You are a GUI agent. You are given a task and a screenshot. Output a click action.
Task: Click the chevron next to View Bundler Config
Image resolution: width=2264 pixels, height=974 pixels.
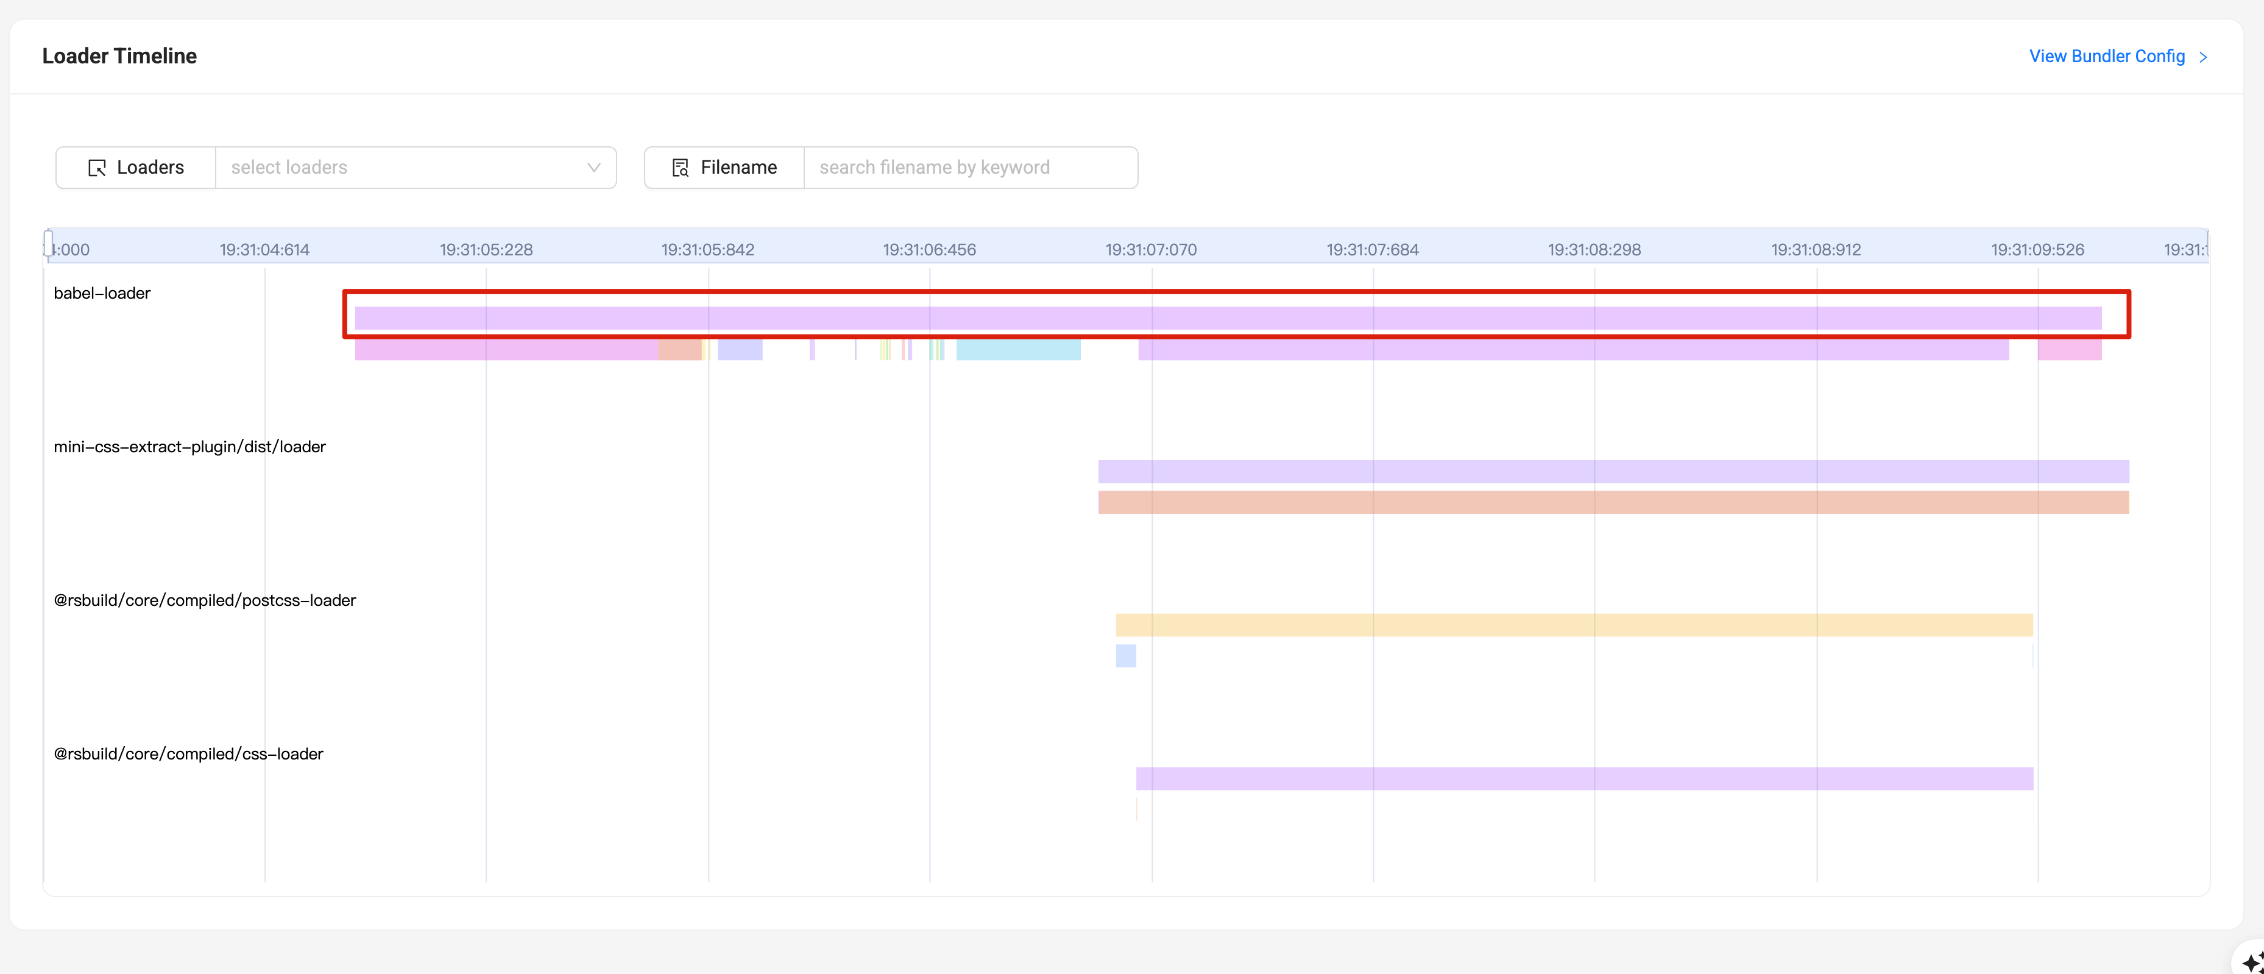(2203, 57)
